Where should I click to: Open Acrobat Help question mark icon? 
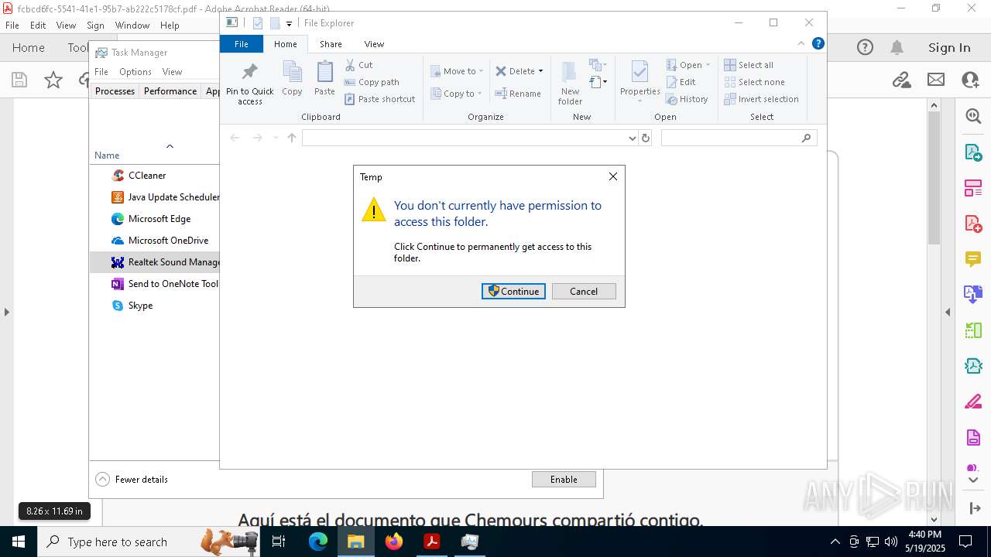tap(865, 48)
